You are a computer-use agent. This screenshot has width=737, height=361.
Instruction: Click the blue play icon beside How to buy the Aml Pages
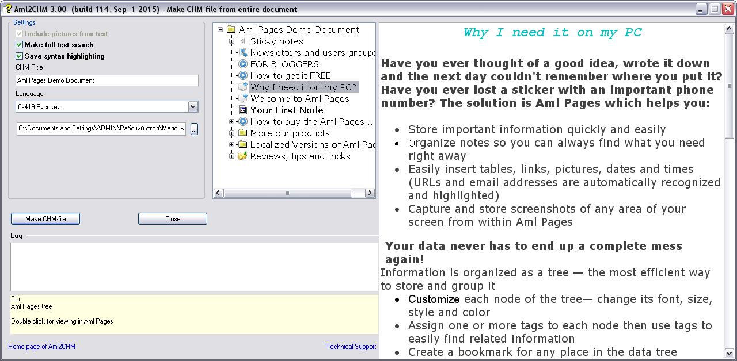tap(243, 122)
